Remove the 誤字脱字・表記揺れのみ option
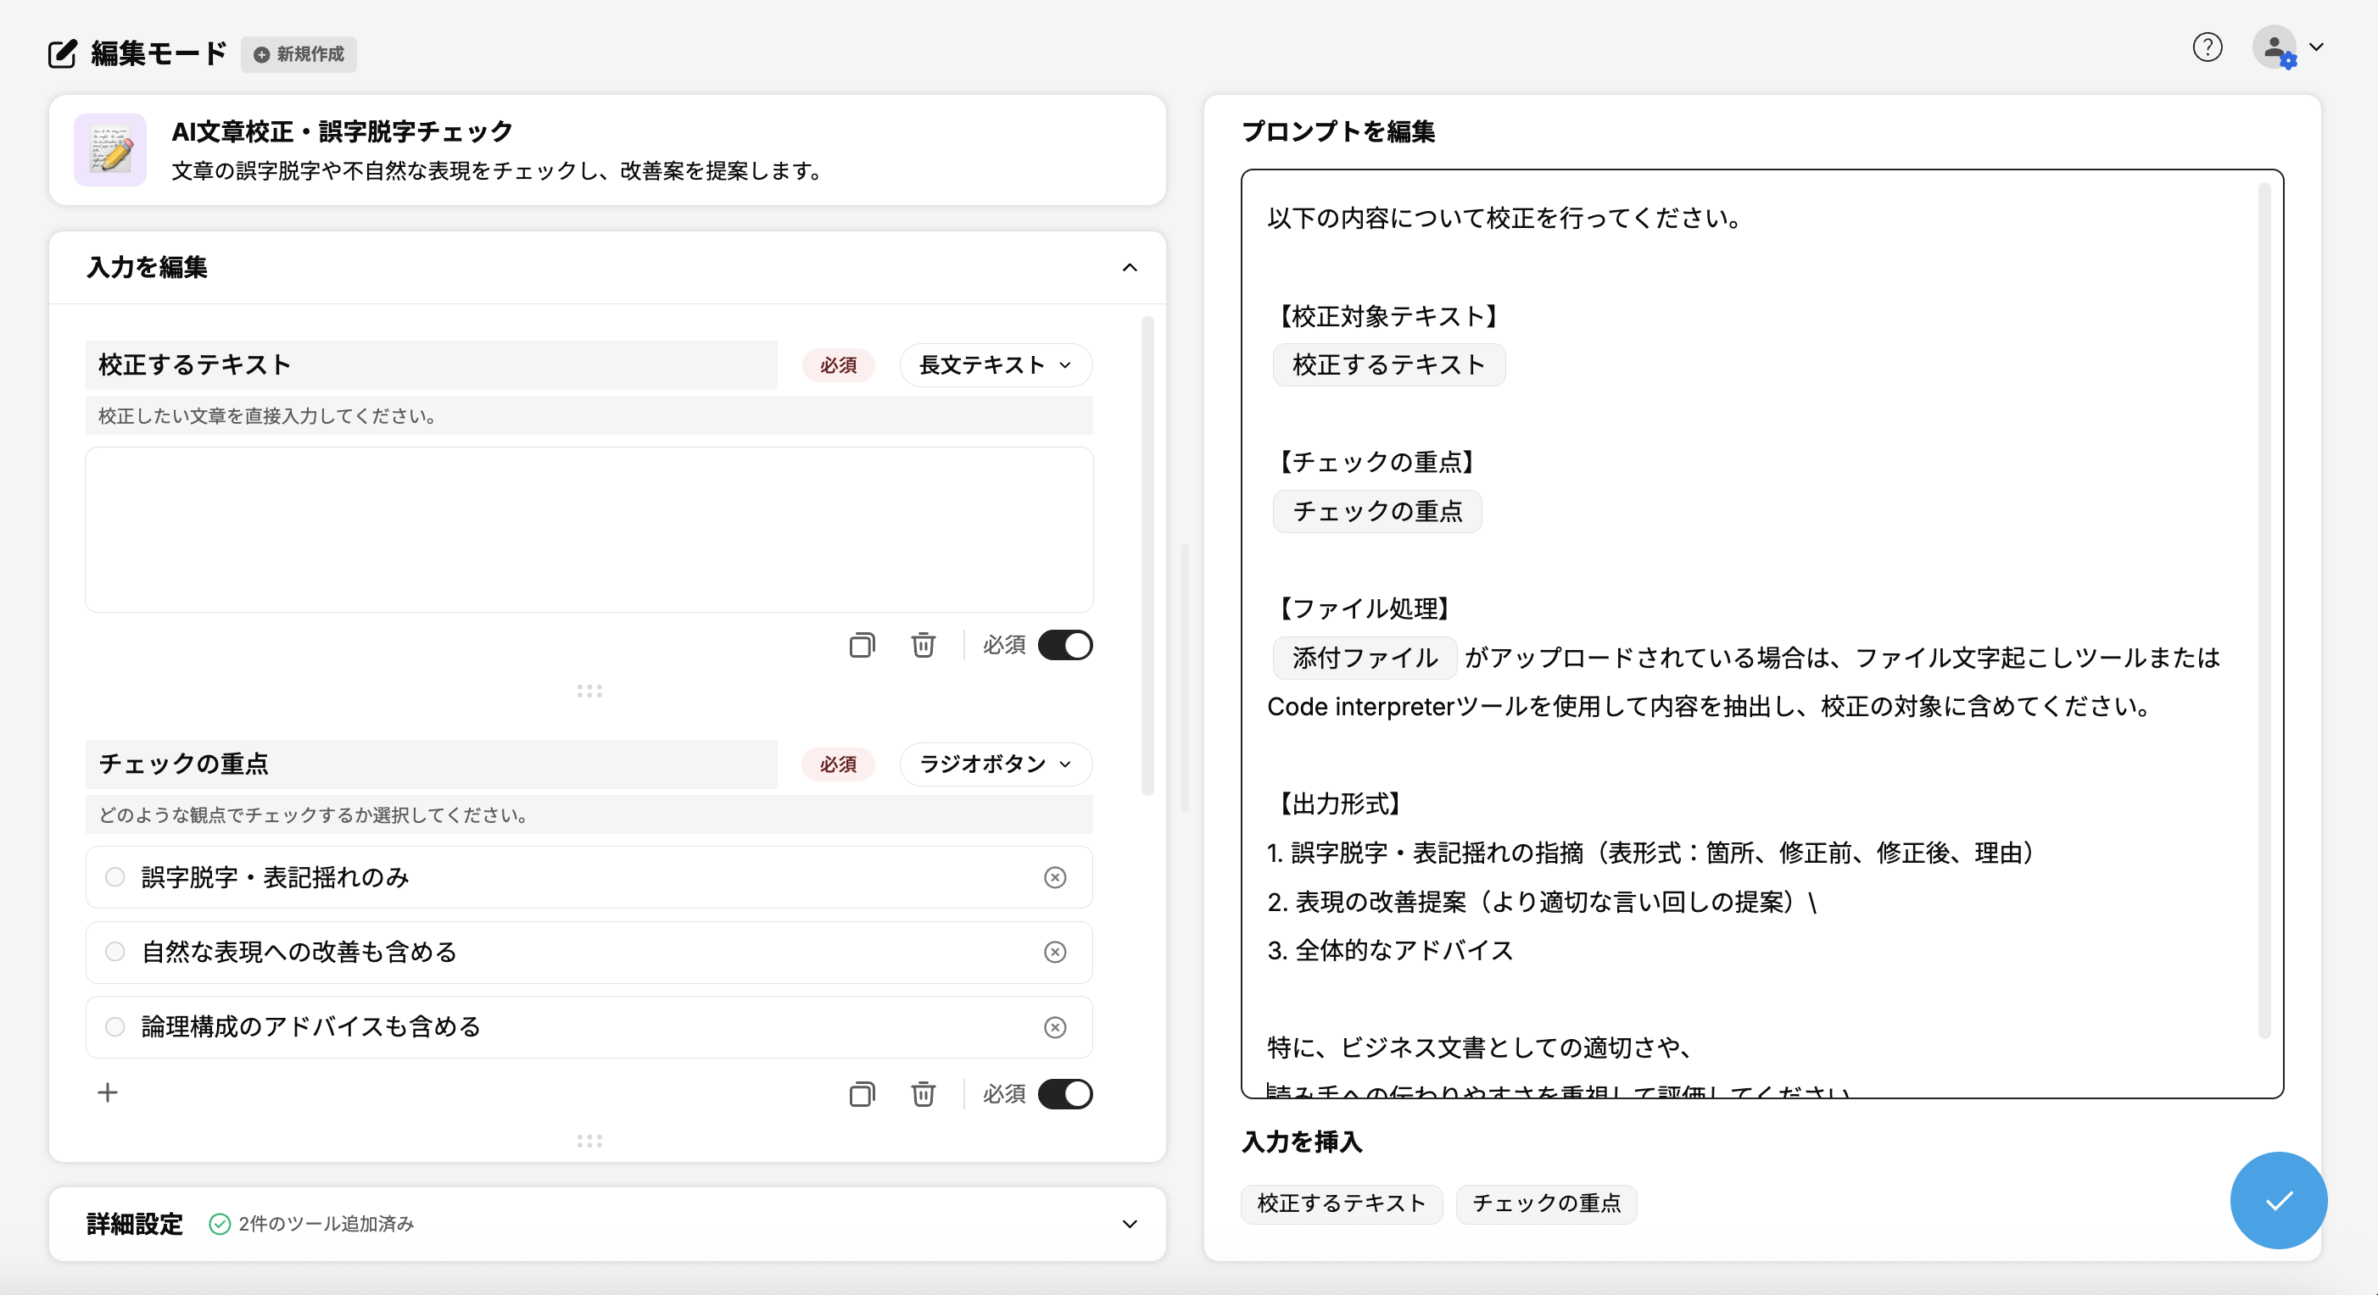Image resolution: width=2378 pixels, height=1295 pixels. [x=1054, y=877]
